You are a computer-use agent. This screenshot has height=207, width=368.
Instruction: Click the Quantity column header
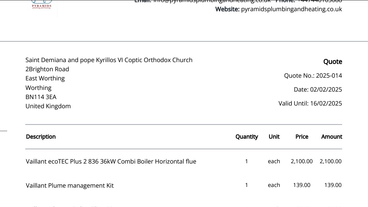point(247,137)
